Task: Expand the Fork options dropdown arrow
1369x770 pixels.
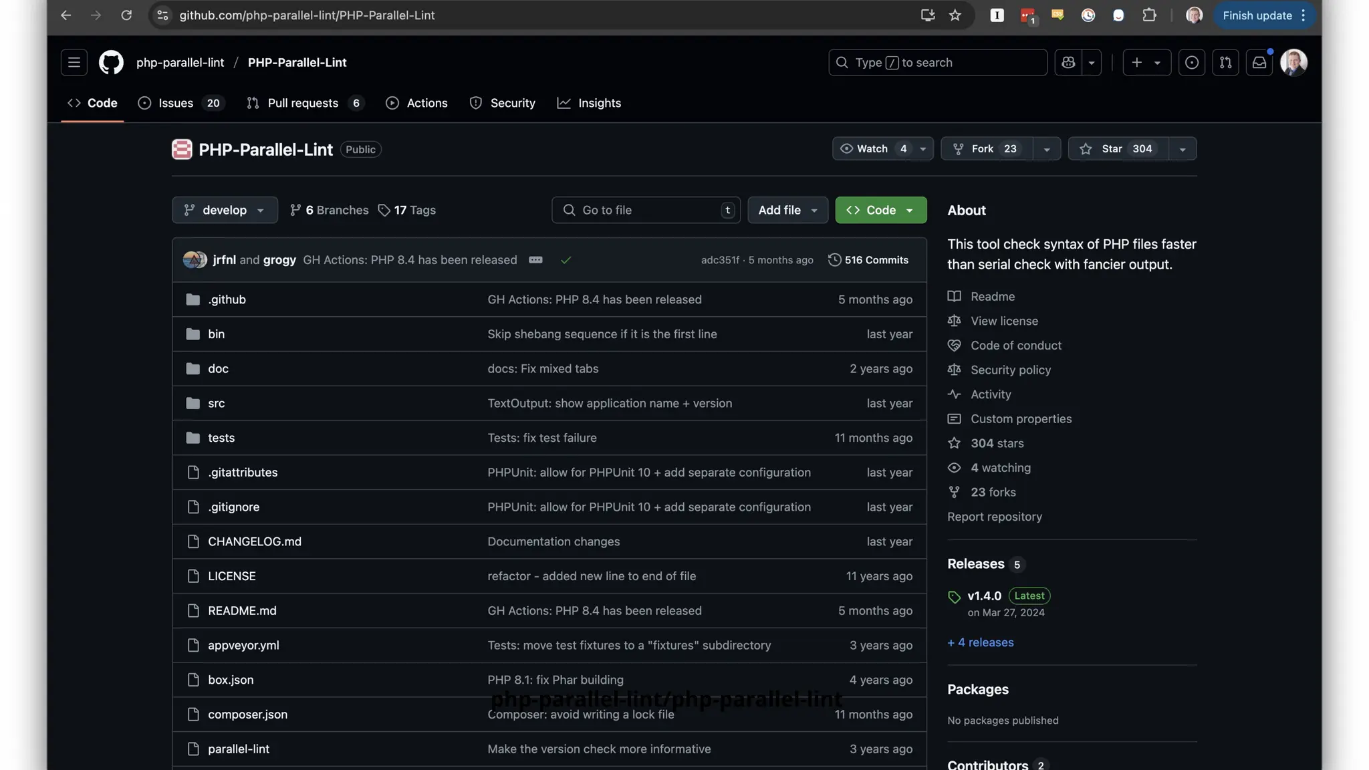Action: coord(1047,148)
